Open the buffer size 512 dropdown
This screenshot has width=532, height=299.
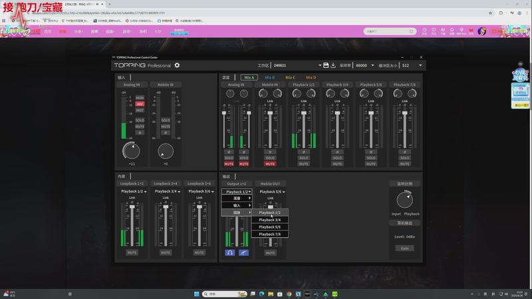(420, 65)
